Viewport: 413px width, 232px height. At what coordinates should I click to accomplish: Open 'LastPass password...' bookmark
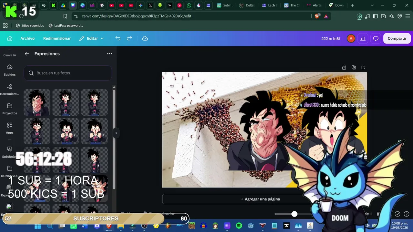click(x=65, y=25)
